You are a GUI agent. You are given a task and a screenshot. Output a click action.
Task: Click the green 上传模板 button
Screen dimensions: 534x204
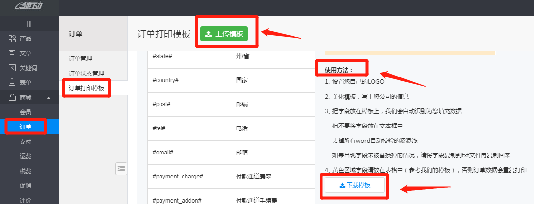(x=224, y=34)
